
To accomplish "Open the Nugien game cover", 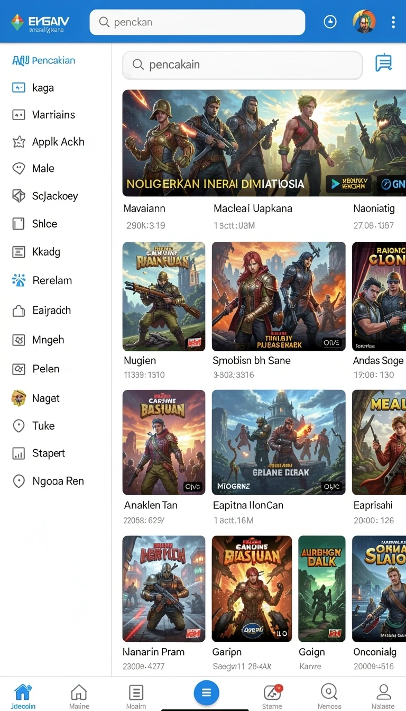I will 164,296.
